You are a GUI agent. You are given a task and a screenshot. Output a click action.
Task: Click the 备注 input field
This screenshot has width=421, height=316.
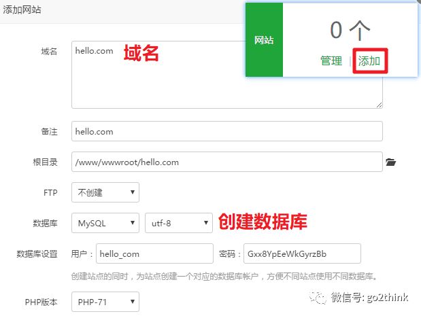(227, 131)
